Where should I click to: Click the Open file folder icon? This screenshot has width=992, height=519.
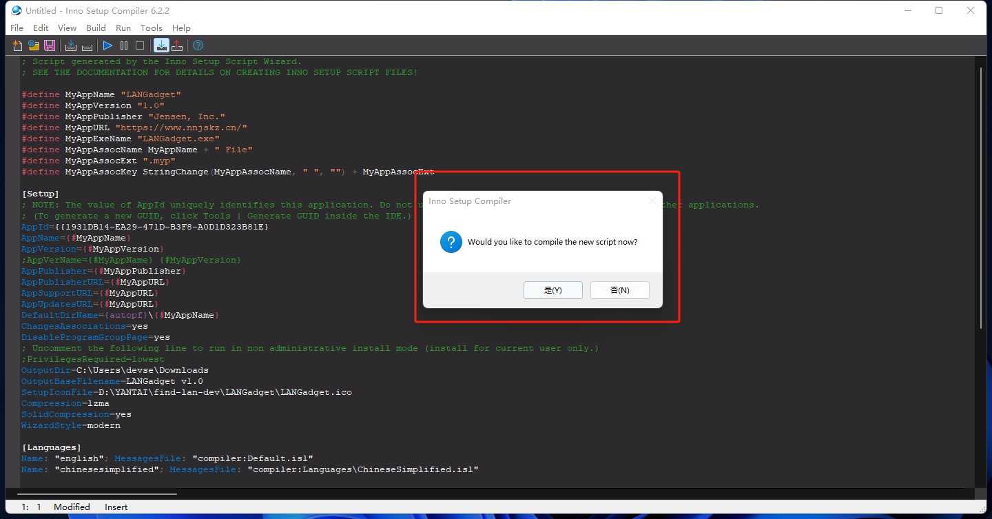click(34, 45)
